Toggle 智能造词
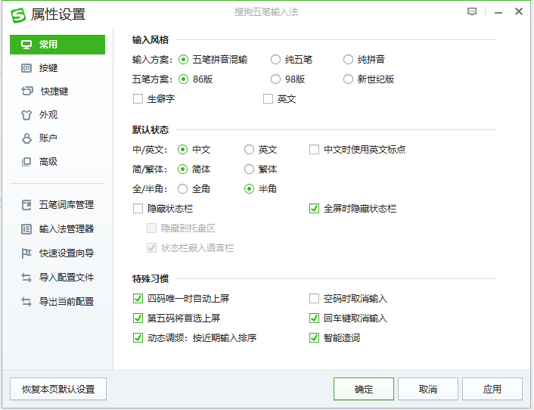Screen dimensions: 534x410 tap(314, 338)
